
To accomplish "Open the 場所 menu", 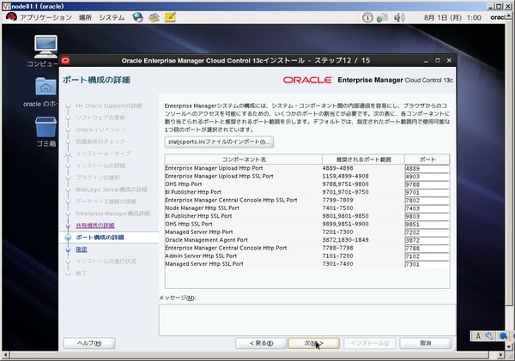I will (x=85, y=17).
